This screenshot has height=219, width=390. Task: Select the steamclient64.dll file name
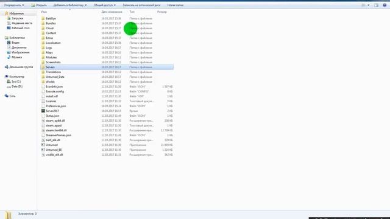tap(56, 130)
